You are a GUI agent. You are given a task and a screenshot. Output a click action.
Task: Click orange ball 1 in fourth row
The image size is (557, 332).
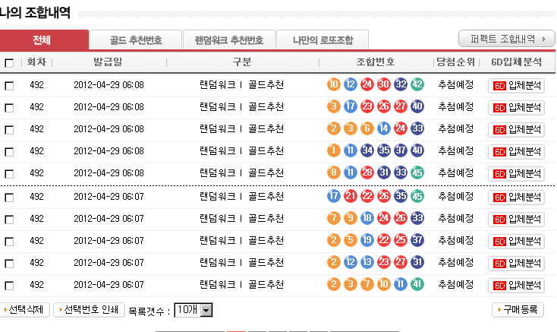click(333, 150)
